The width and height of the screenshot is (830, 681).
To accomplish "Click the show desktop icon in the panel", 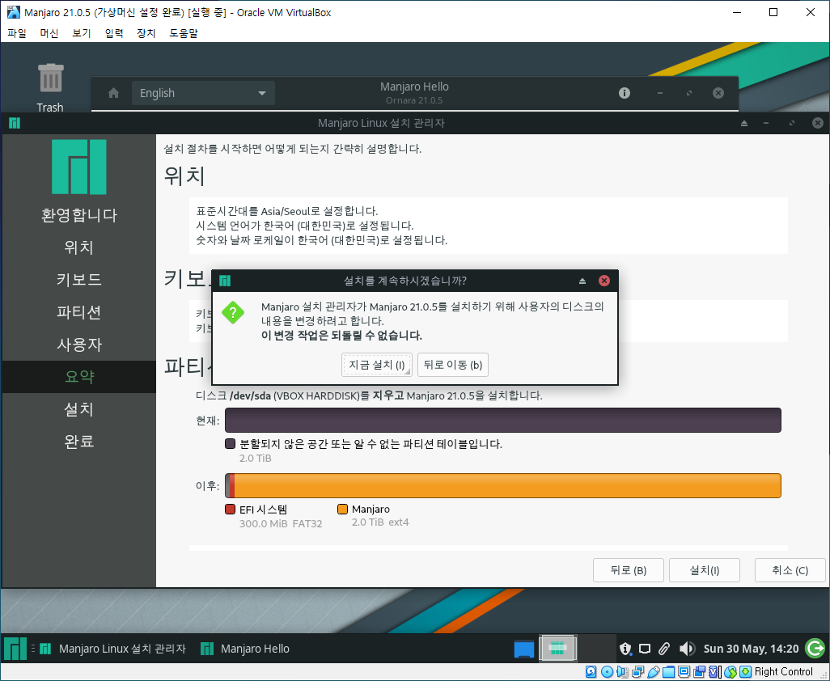I will [x=524, y=648].
